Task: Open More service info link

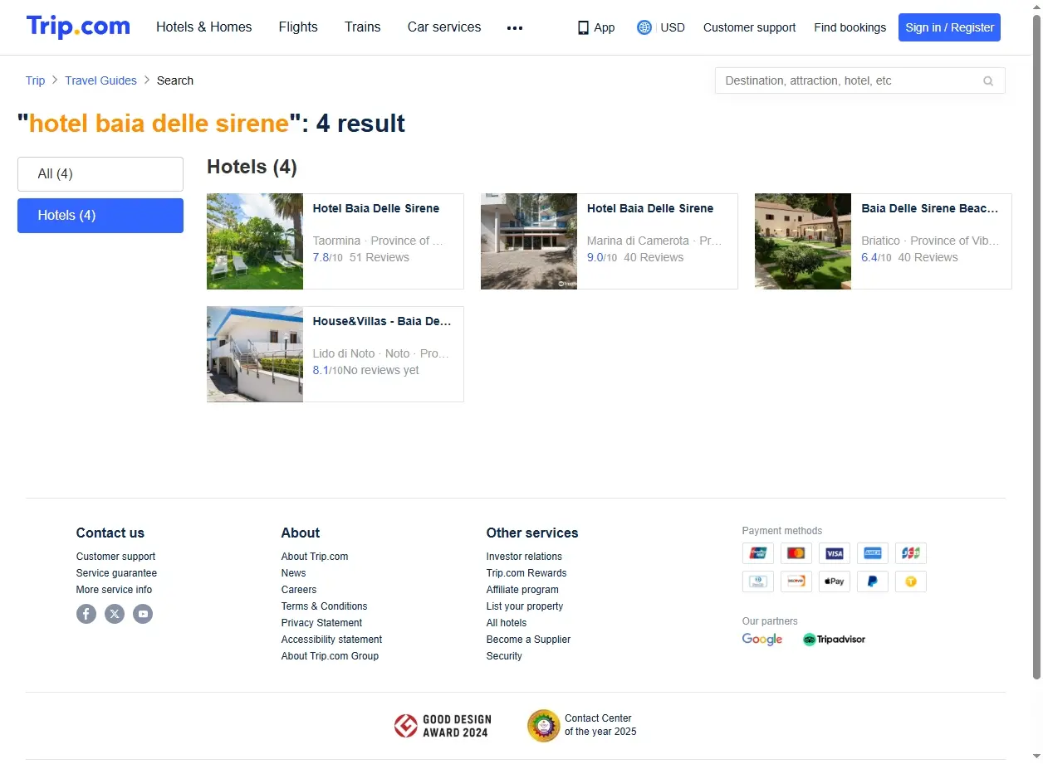Action: point(114,590)
